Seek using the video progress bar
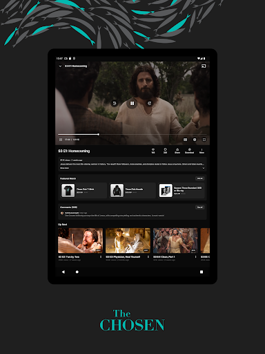Screen dimensions: 265x354 [132, 134]
